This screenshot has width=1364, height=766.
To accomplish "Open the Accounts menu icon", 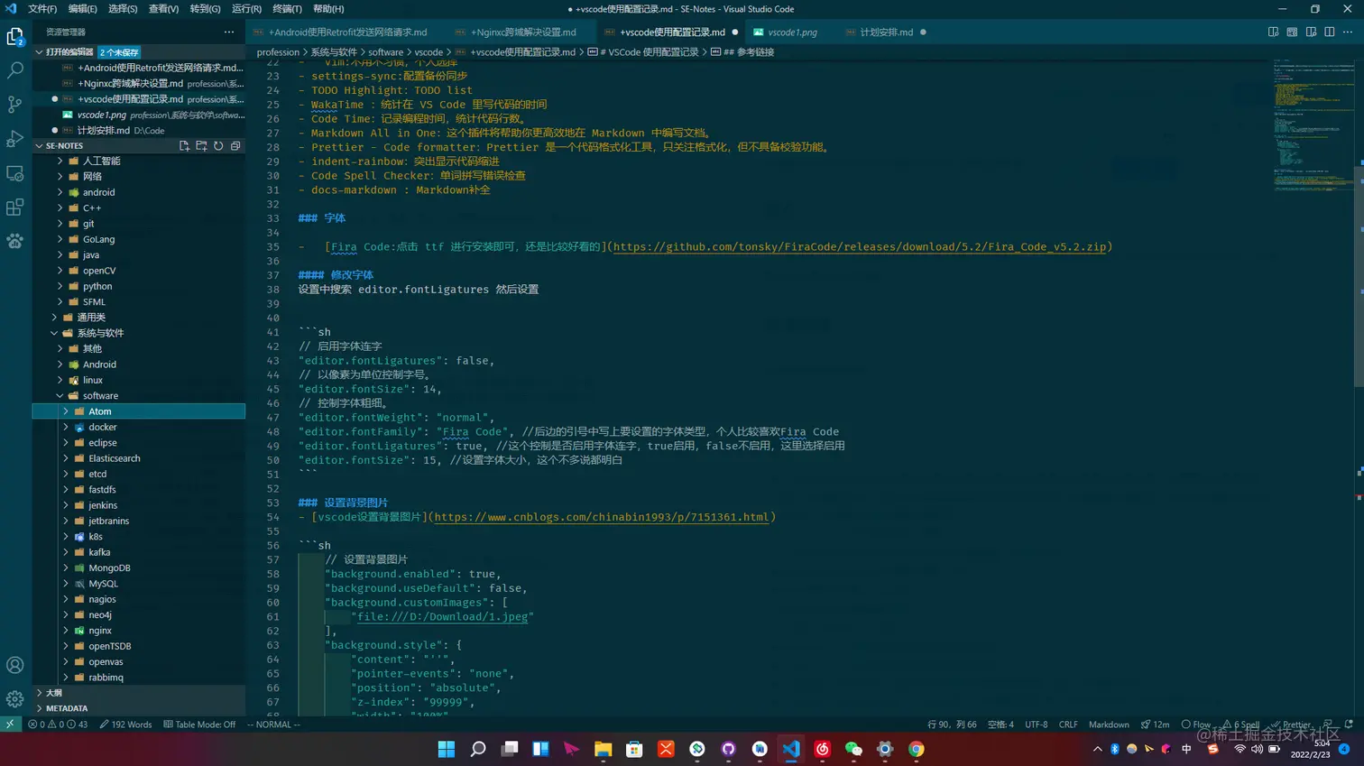I will pyautogui.click(x=15, y=665).
